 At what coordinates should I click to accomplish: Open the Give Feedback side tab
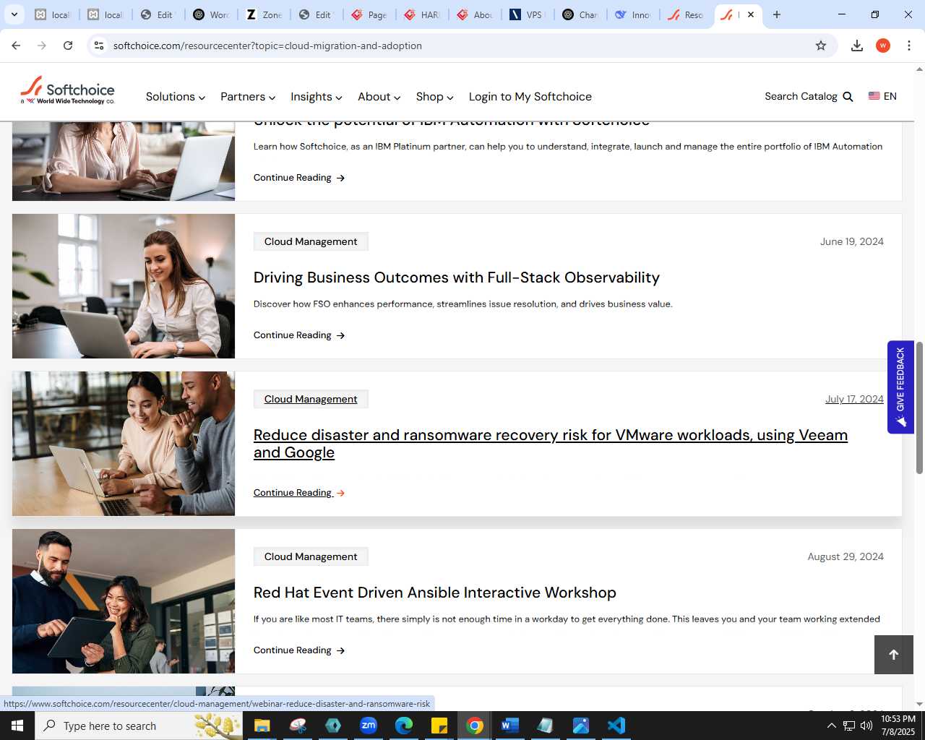tap(900, 387)
